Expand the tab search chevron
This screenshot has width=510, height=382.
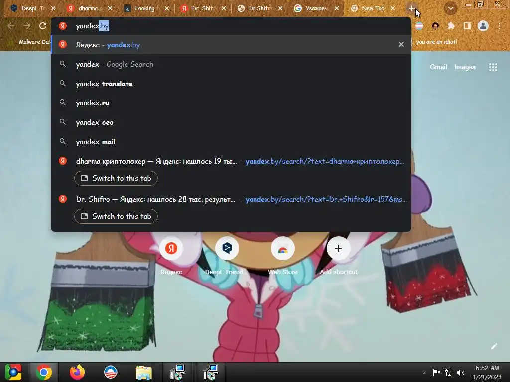[x=450, y=8]
